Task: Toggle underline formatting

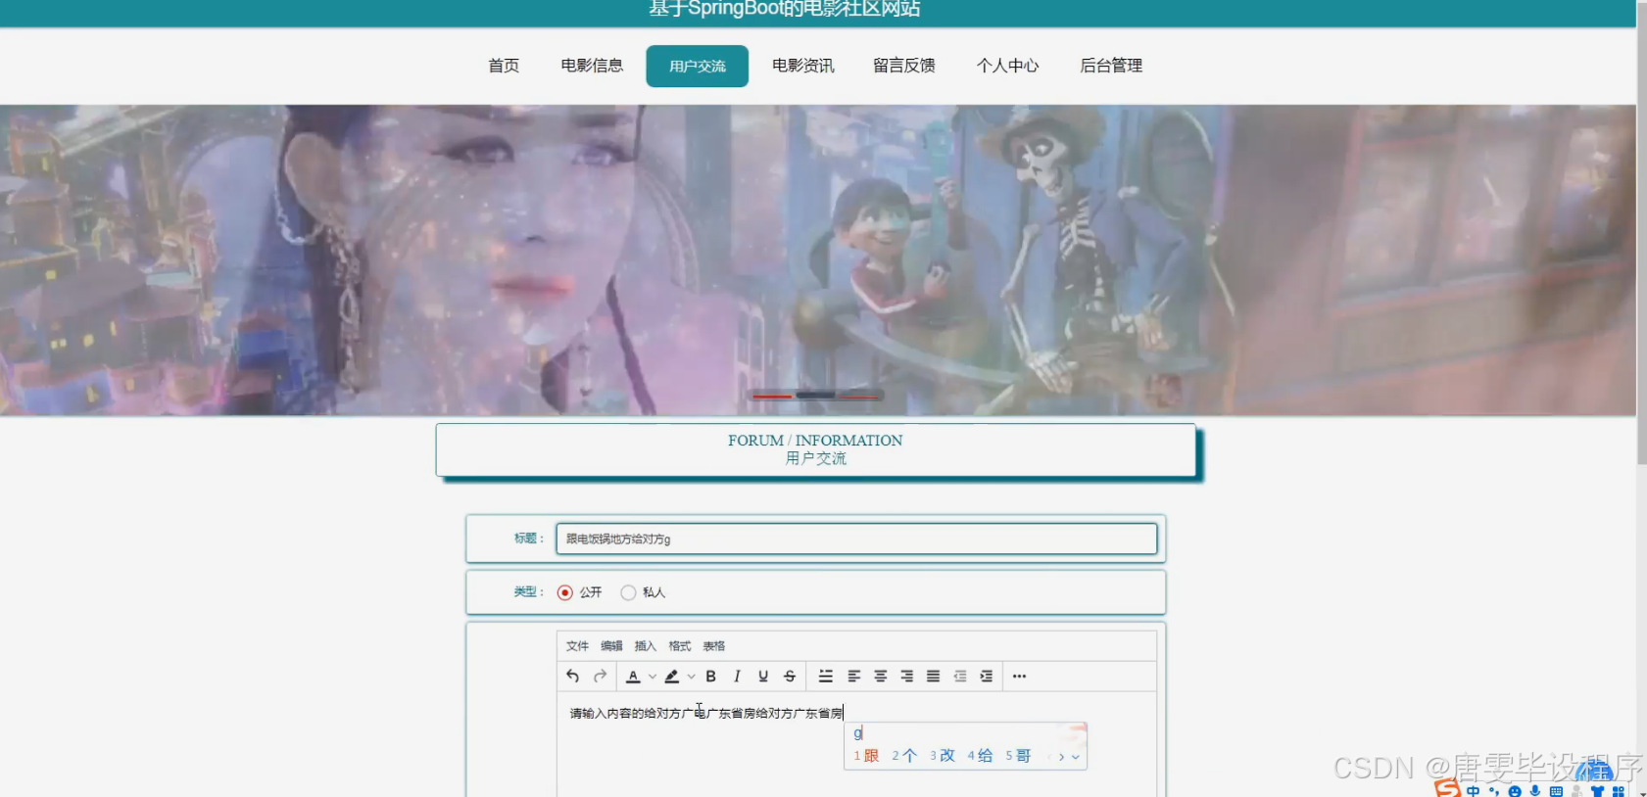Action: (x=763, y=676)
